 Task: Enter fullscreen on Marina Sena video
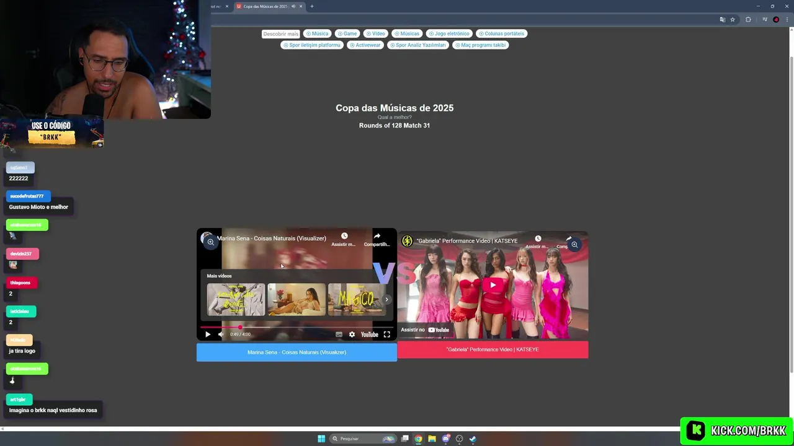[386, 334]
